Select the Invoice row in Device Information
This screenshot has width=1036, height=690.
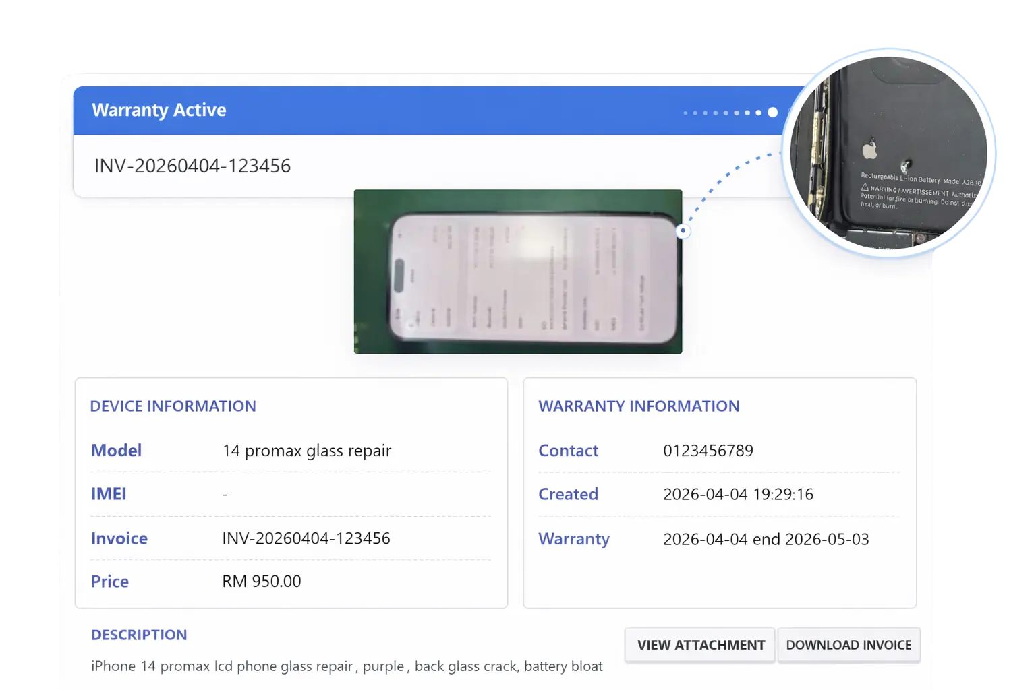point(307,538)
